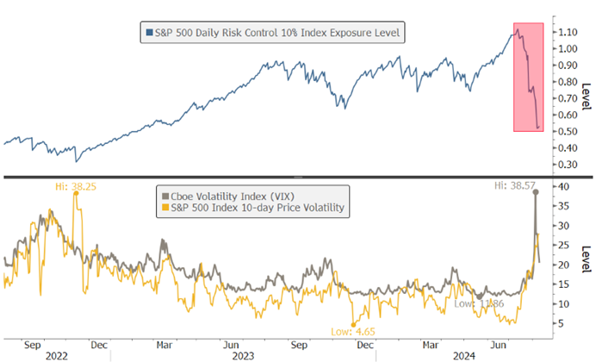Click the Hi: 38.25 annotation
The height and width of the screenshot is (362, 596).
coord(76,186)
